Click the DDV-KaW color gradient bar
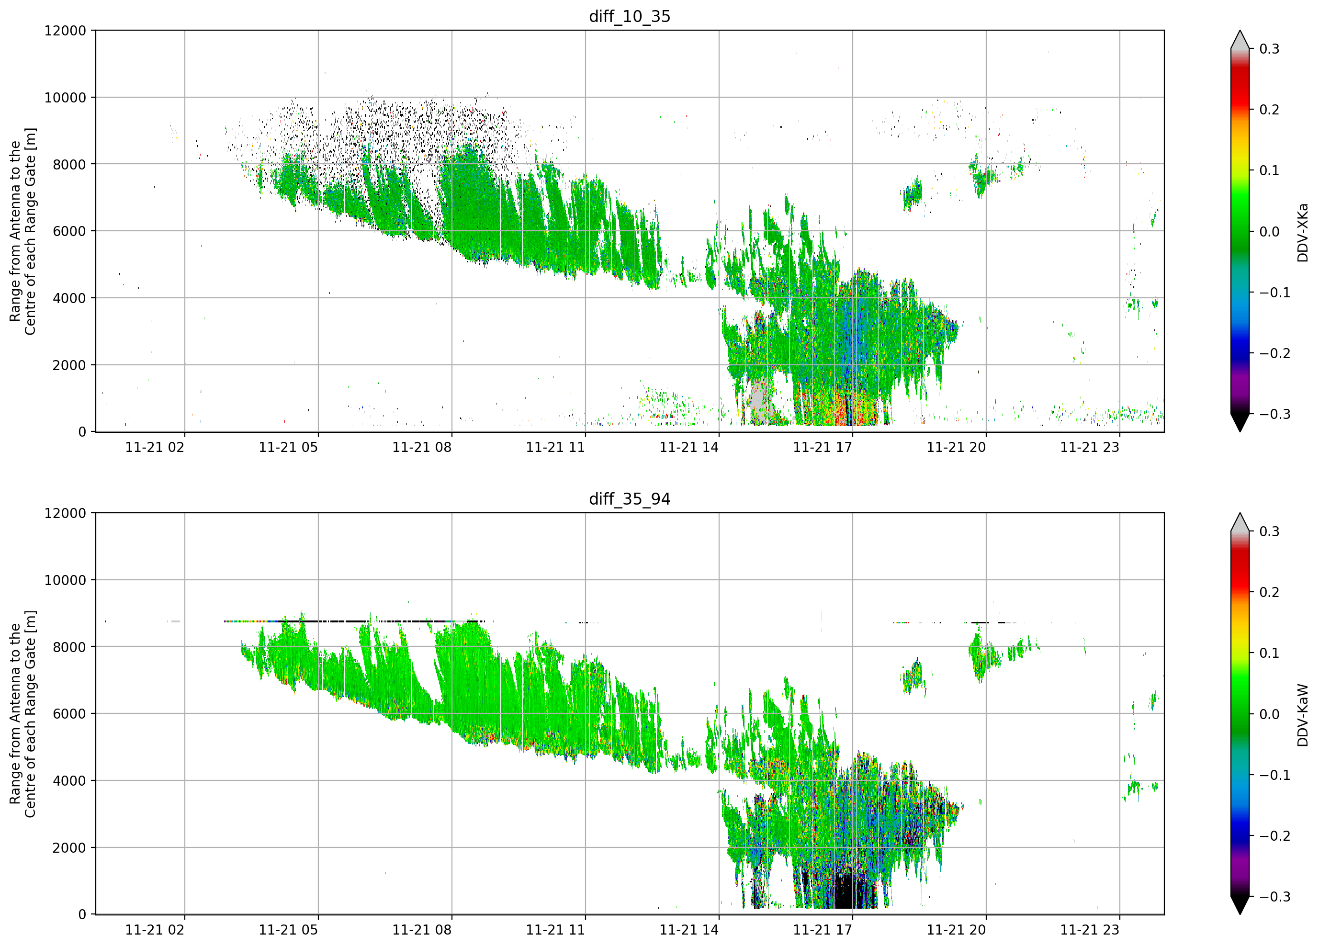This screenshot has width=1319, height=947. 1240,714
